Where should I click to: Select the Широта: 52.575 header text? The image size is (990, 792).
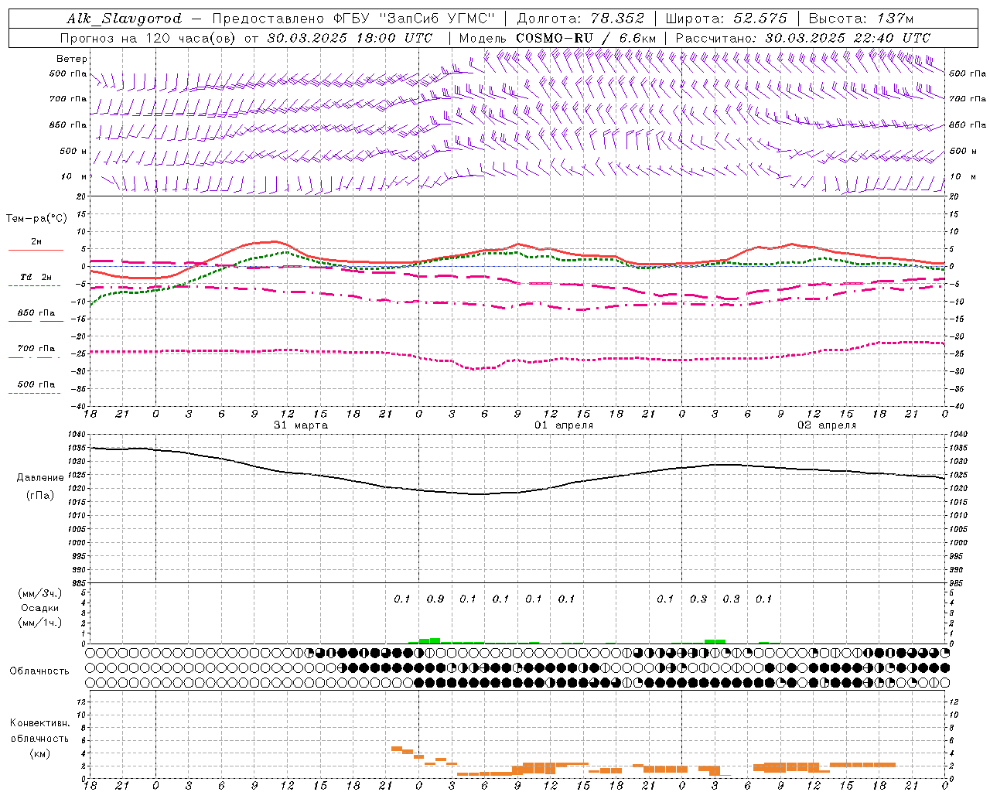(x=726, y=19)
